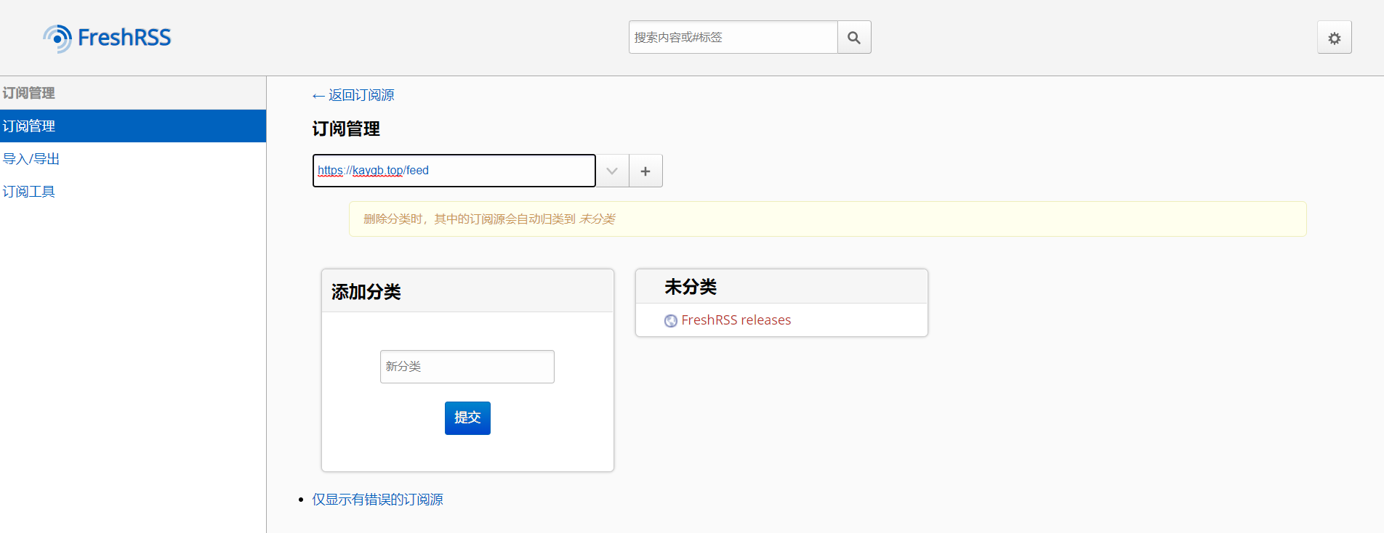Open the FreshRSS releases feed link
1384x533 pixels.
click(736, 320)
